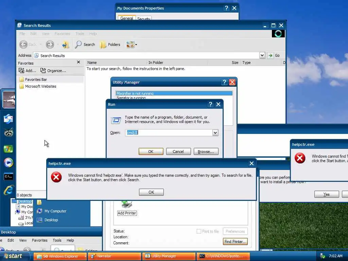Image resolution: width=348 pixels, height=261 pixels.
Task: Open View menu in the Desktop window
Action: pyautogui.click(x=23, y=240)
